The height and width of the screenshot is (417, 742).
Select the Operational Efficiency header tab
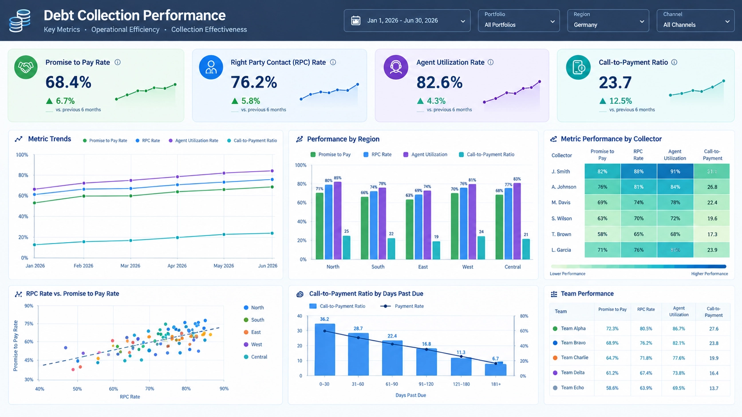[x=125, y=30]
